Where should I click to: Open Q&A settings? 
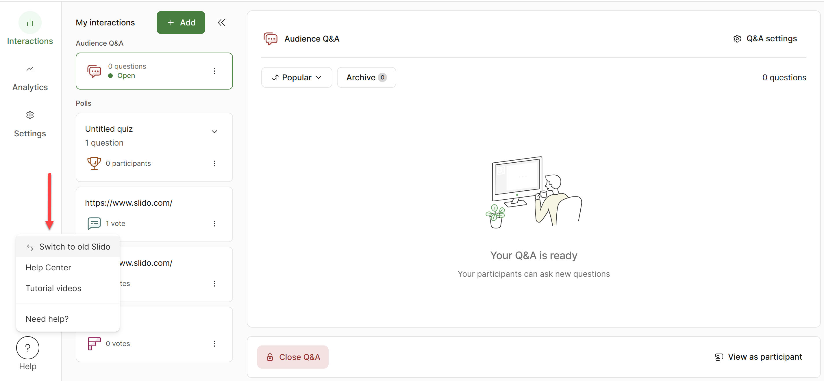(765, 39)
